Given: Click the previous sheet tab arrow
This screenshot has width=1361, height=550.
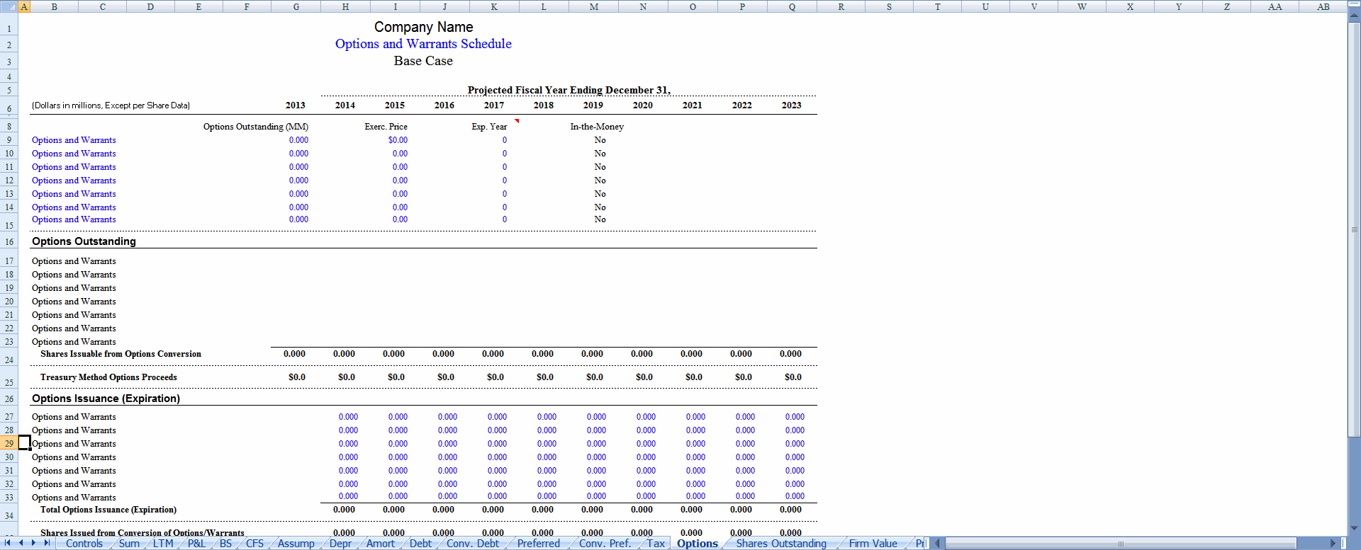Looking at the screenshot, I should pos(21,543).
